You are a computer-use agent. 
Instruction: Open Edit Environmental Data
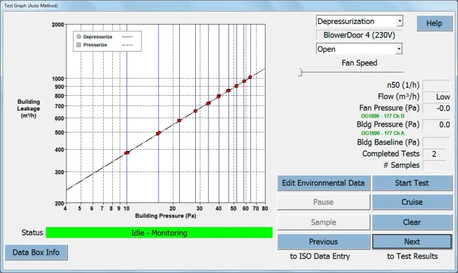(323, 184)
